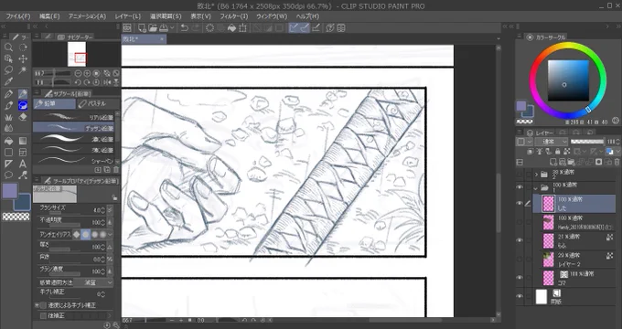Viewport: 622px width, 329px height.
Task: Select the transparent color swatch
Action: (x=16, y=217)
